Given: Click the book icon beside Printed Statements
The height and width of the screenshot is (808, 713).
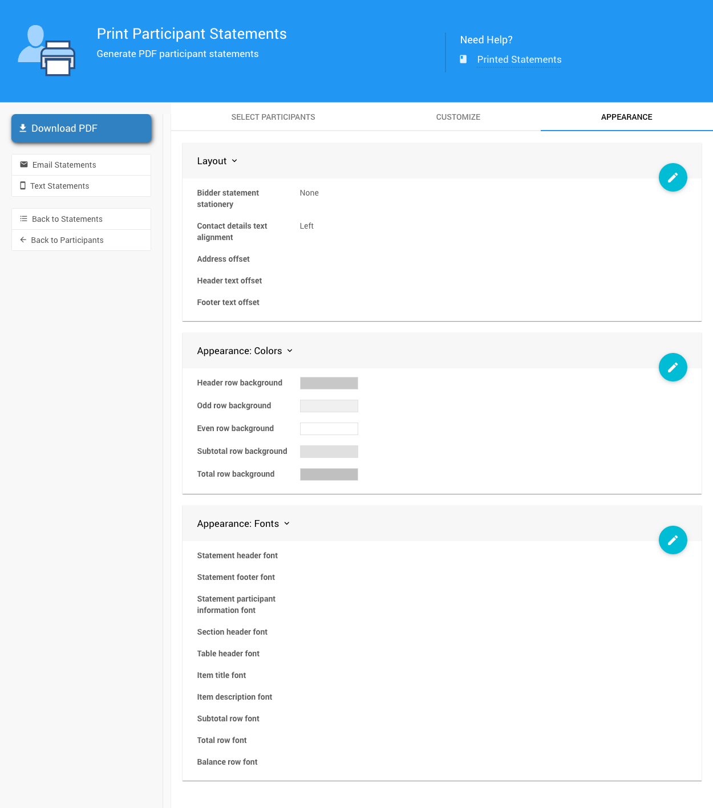Looking at the screenshot, I should click(463, 59).
